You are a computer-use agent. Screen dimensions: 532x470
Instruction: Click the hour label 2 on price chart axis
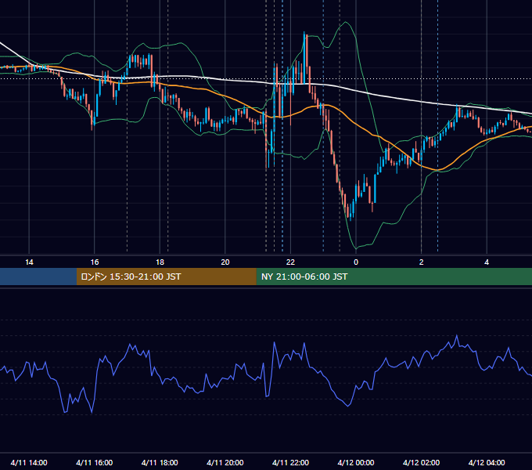(422, 262)
